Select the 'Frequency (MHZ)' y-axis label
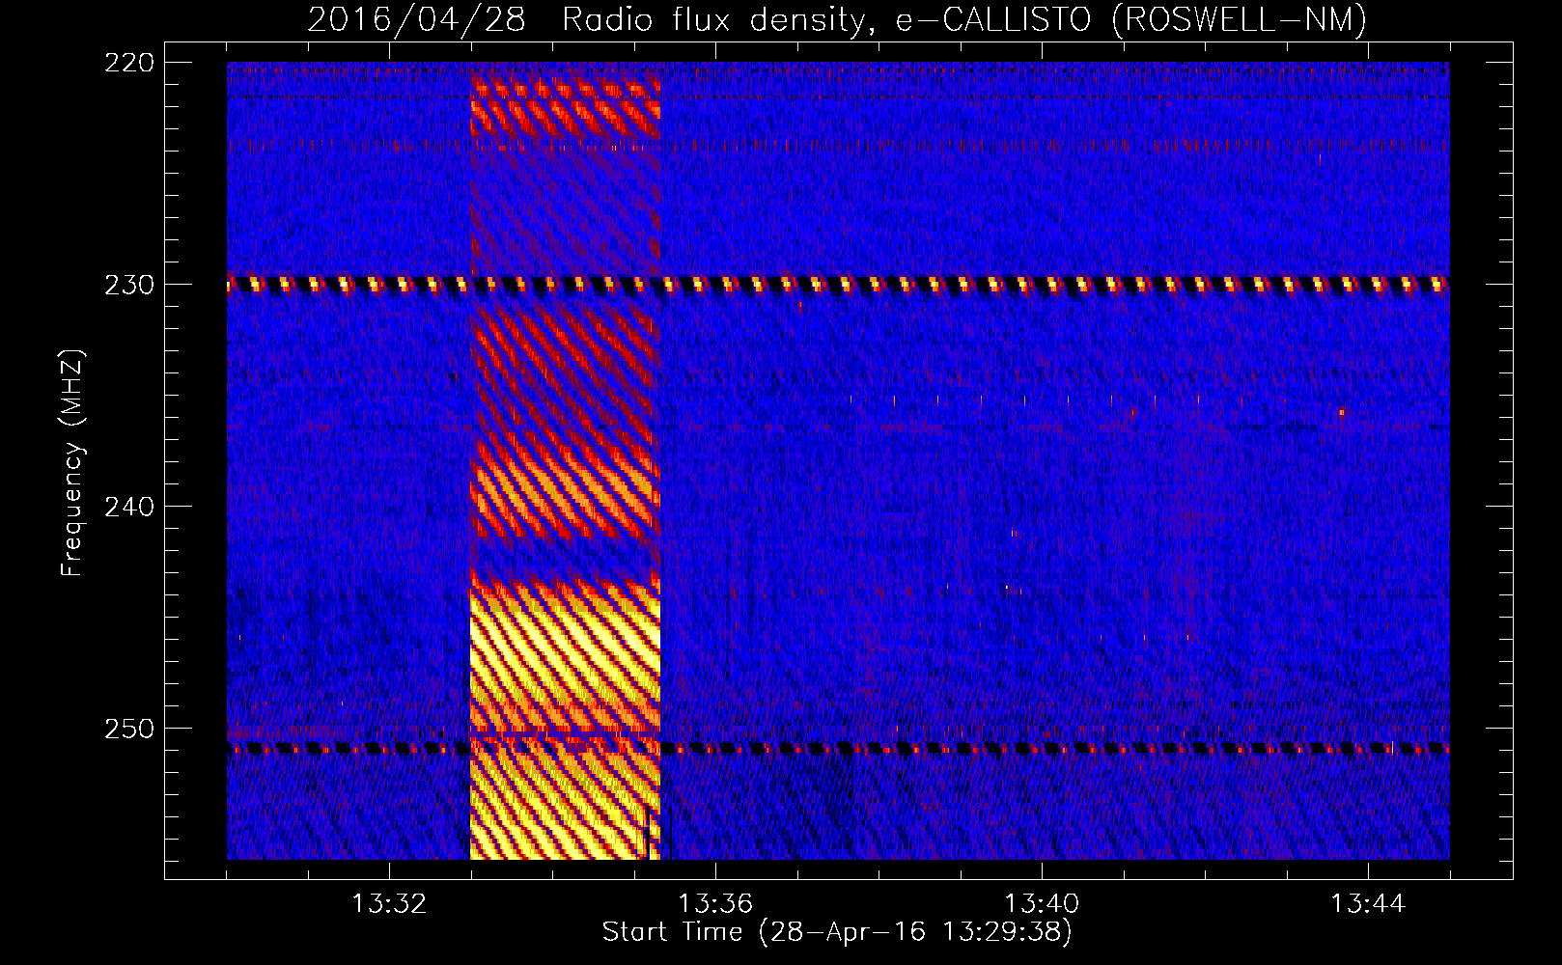Viewport: 1562px width, 965px height. [72, 463]
